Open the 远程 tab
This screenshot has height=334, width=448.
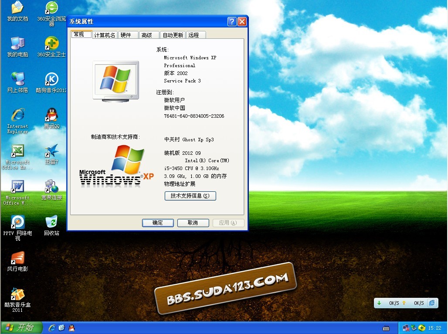(196, 35)
